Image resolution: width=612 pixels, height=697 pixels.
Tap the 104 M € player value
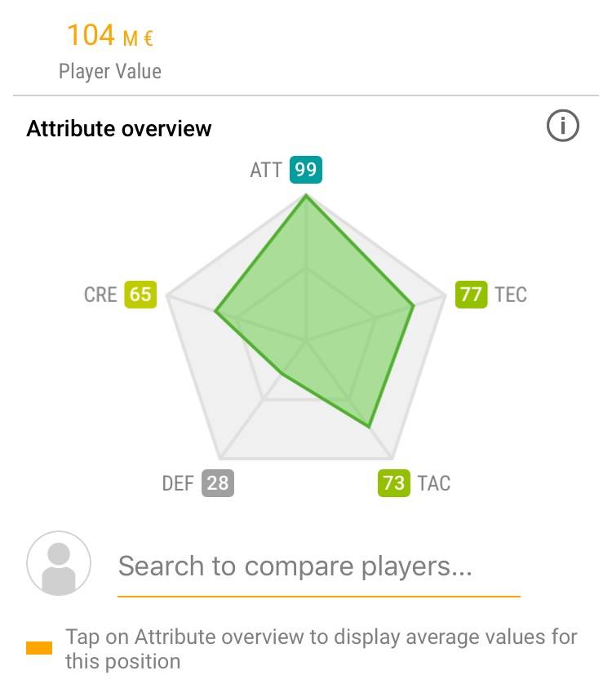click(110, 35)
